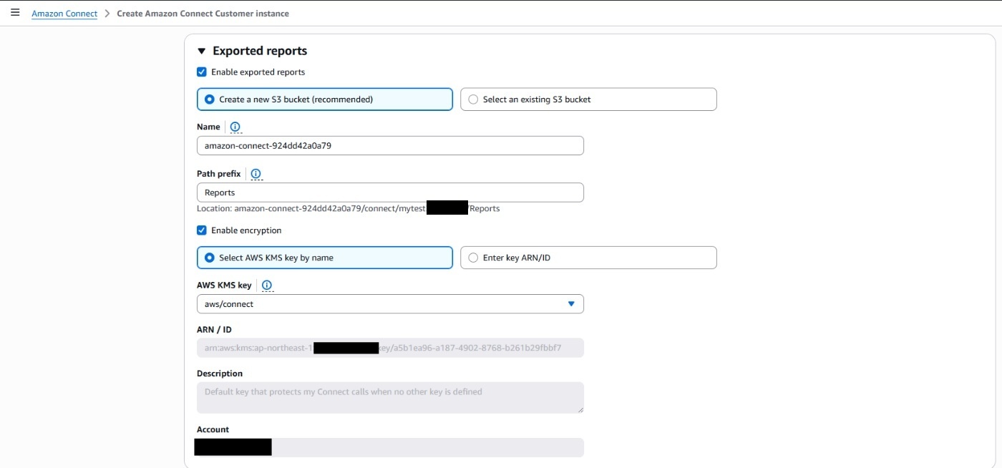This screenshot has height=468, width=1002.
Task: Edit the Path prefix Reports field
Action: (390, 192)
